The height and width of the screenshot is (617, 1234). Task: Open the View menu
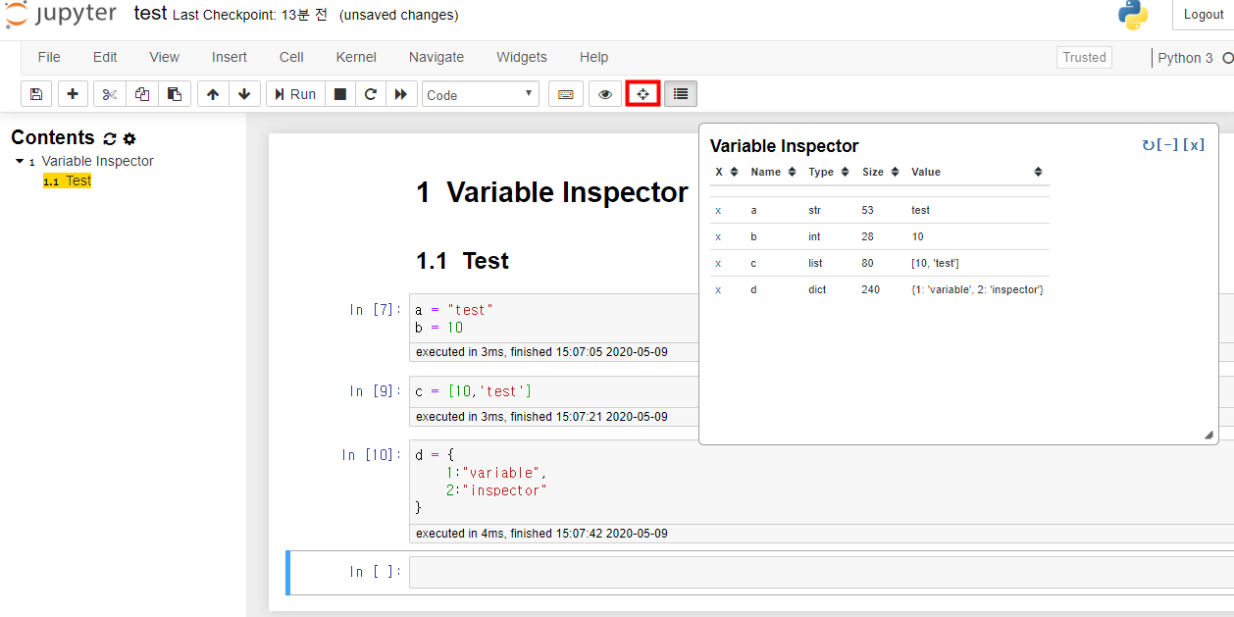coord(165,57)
